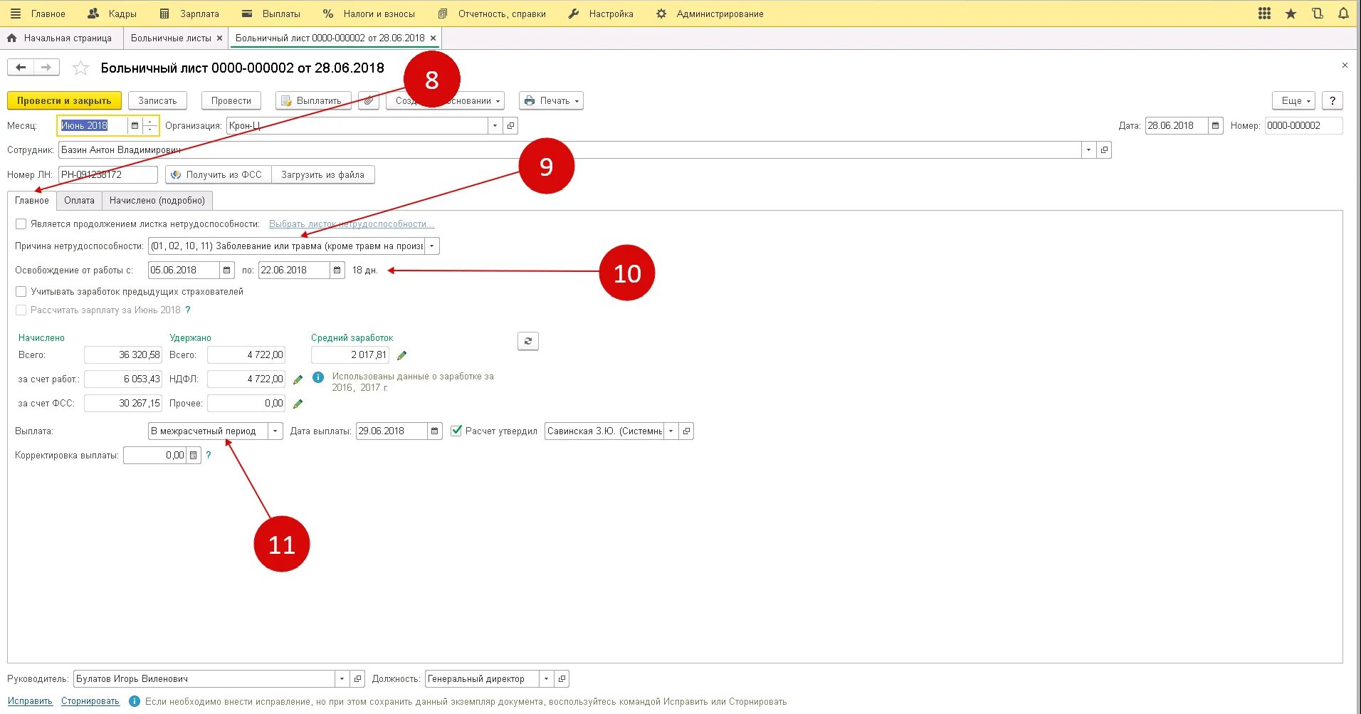1361x714 pixels.
Task: Open calendar for the start date 05.06.2018
Action: (x=226, y=270)
